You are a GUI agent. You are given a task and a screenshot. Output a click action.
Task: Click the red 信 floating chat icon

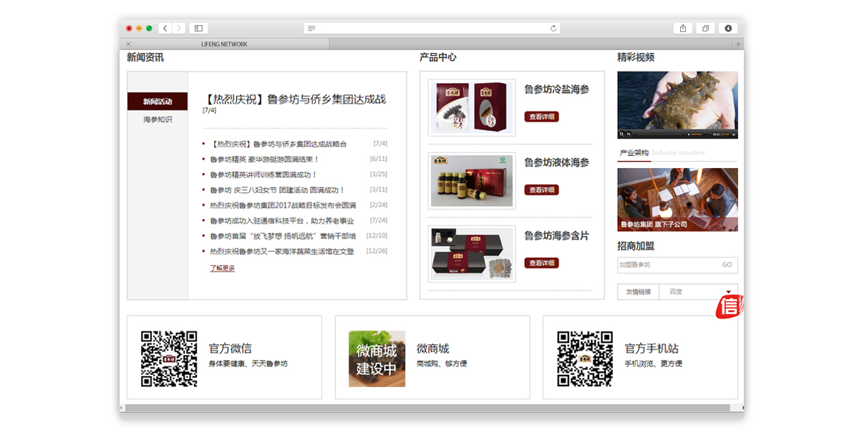(x=730, y=306)
